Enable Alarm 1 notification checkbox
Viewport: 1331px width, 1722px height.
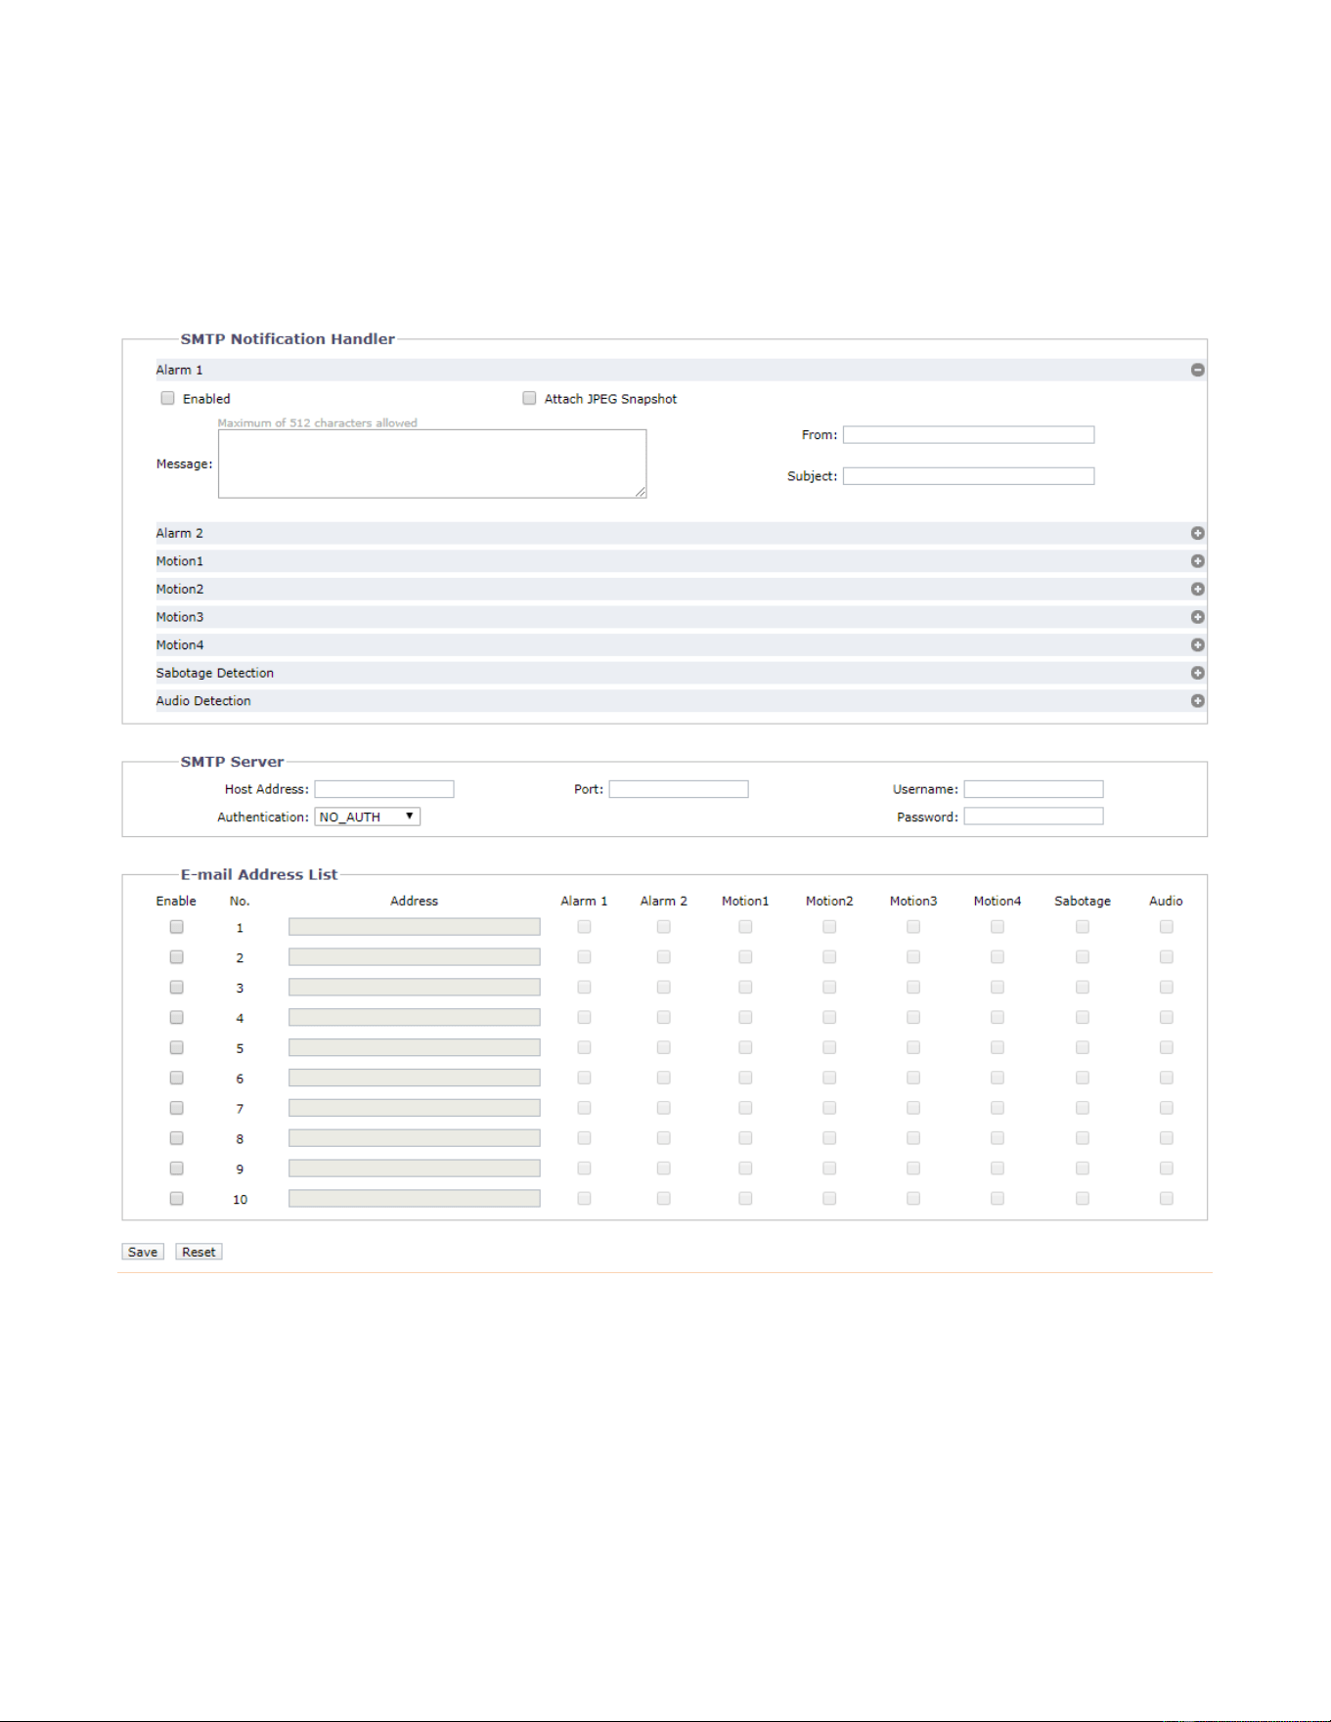click(x=168, y=398)
